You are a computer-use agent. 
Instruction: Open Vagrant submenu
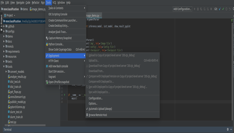66,77
